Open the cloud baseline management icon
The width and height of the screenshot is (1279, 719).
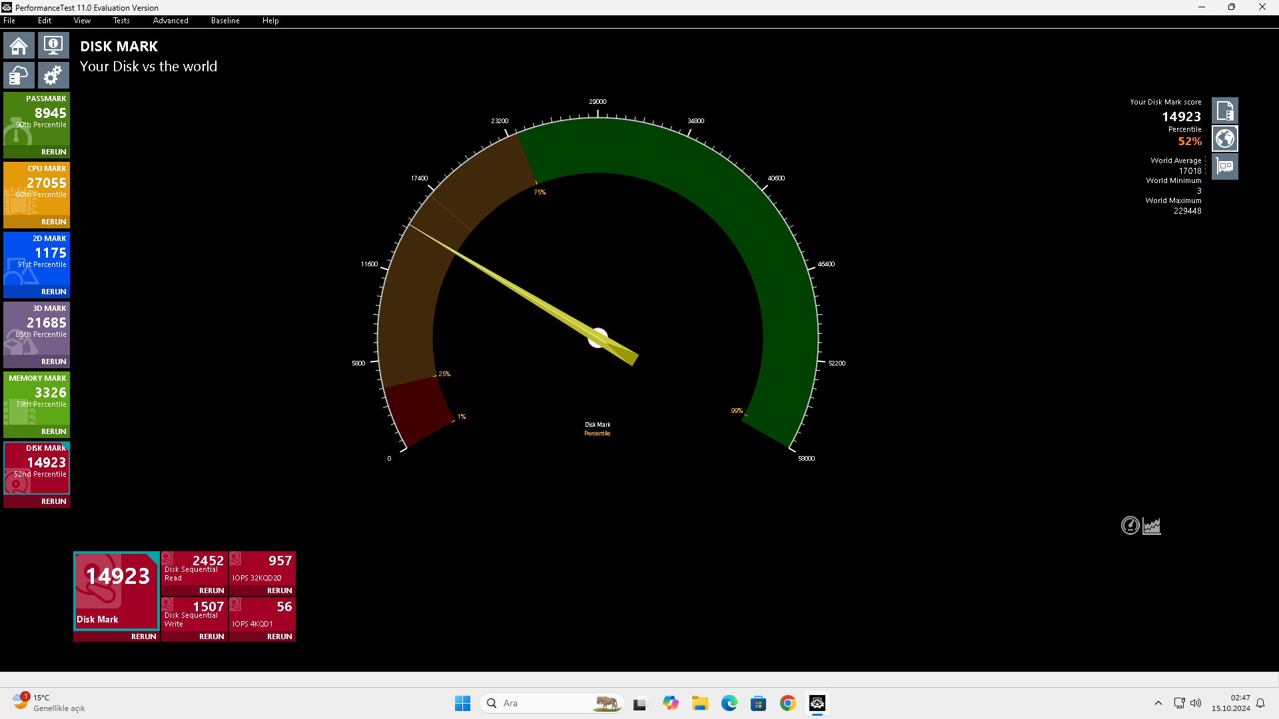point(19,75)
